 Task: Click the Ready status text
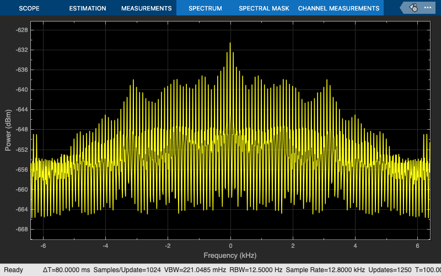point(13,270)
